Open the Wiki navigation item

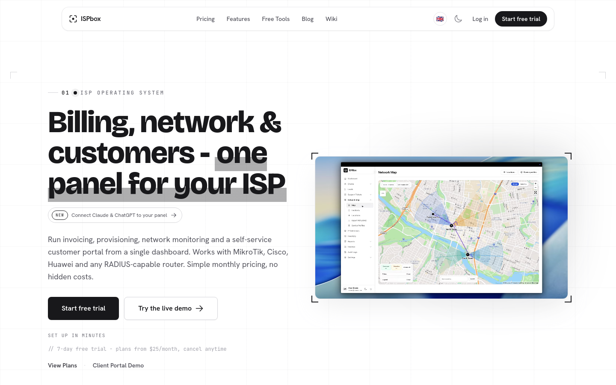[331, 19]
